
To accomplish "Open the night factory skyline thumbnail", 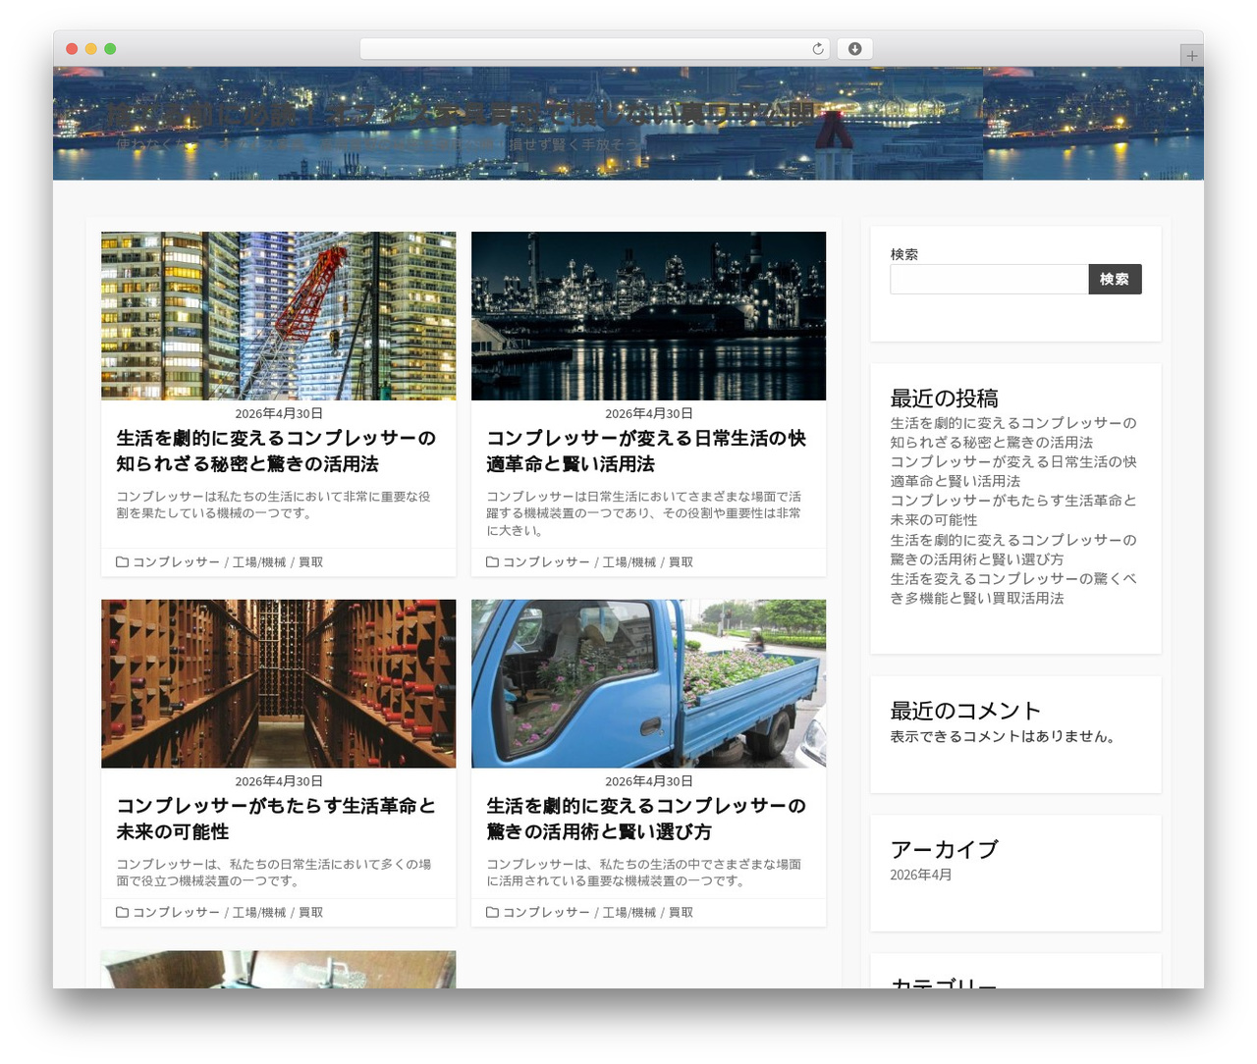I will (x=648, y=316).
